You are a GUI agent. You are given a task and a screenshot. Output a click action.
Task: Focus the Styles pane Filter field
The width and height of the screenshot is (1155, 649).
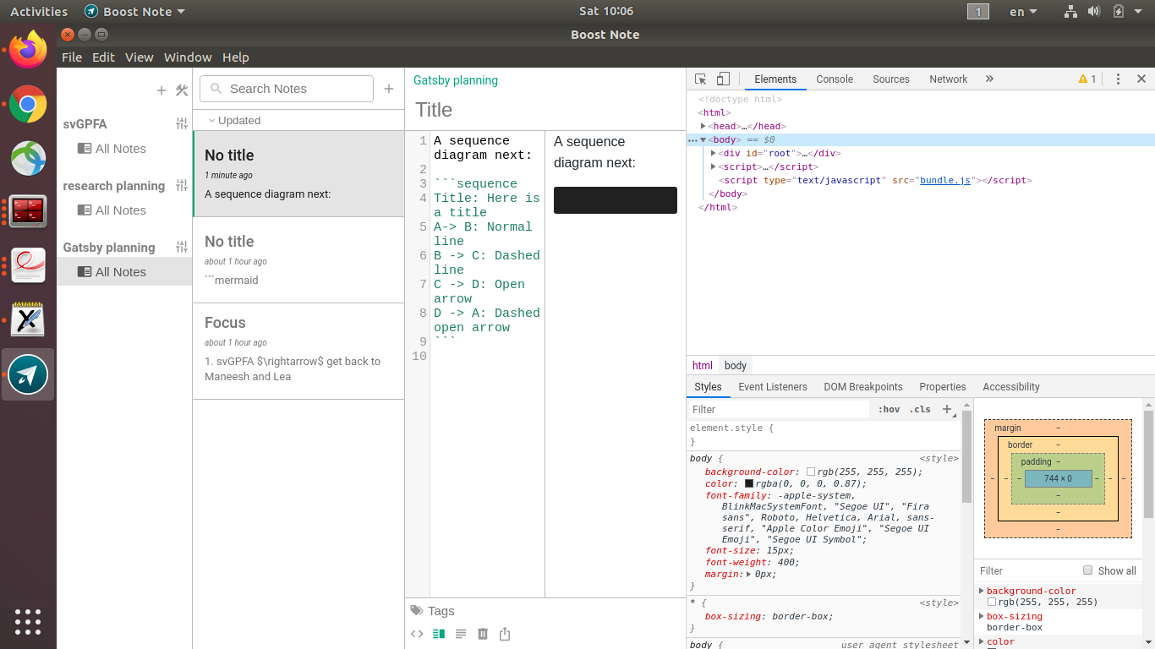(778, 409)
